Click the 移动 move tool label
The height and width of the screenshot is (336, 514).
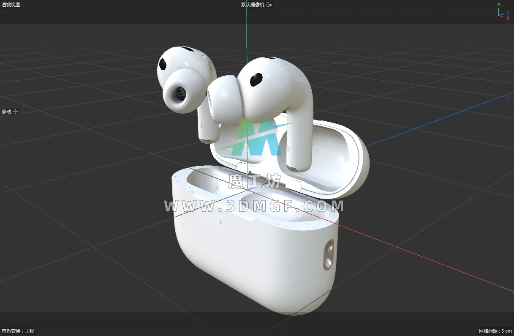coord(6,112)
